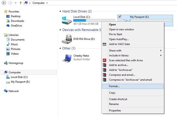The width and height of the screenshot is (177, 117).
Task: Click the Music note icon
Action: [x=8, y=44]
